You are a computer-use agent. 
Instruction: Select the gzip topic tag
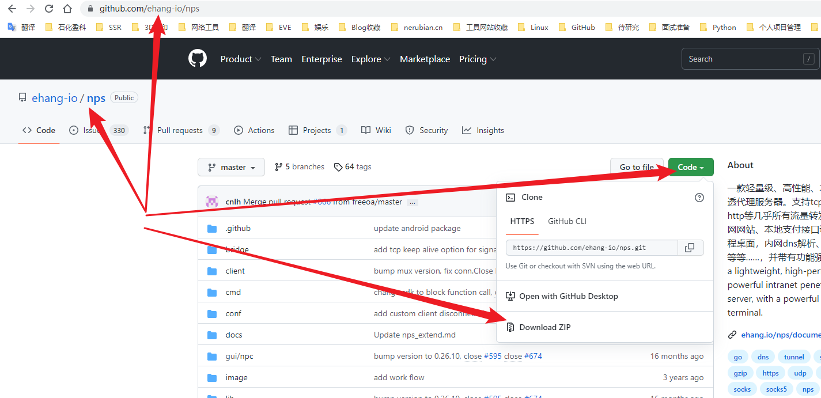coord(740,373)
